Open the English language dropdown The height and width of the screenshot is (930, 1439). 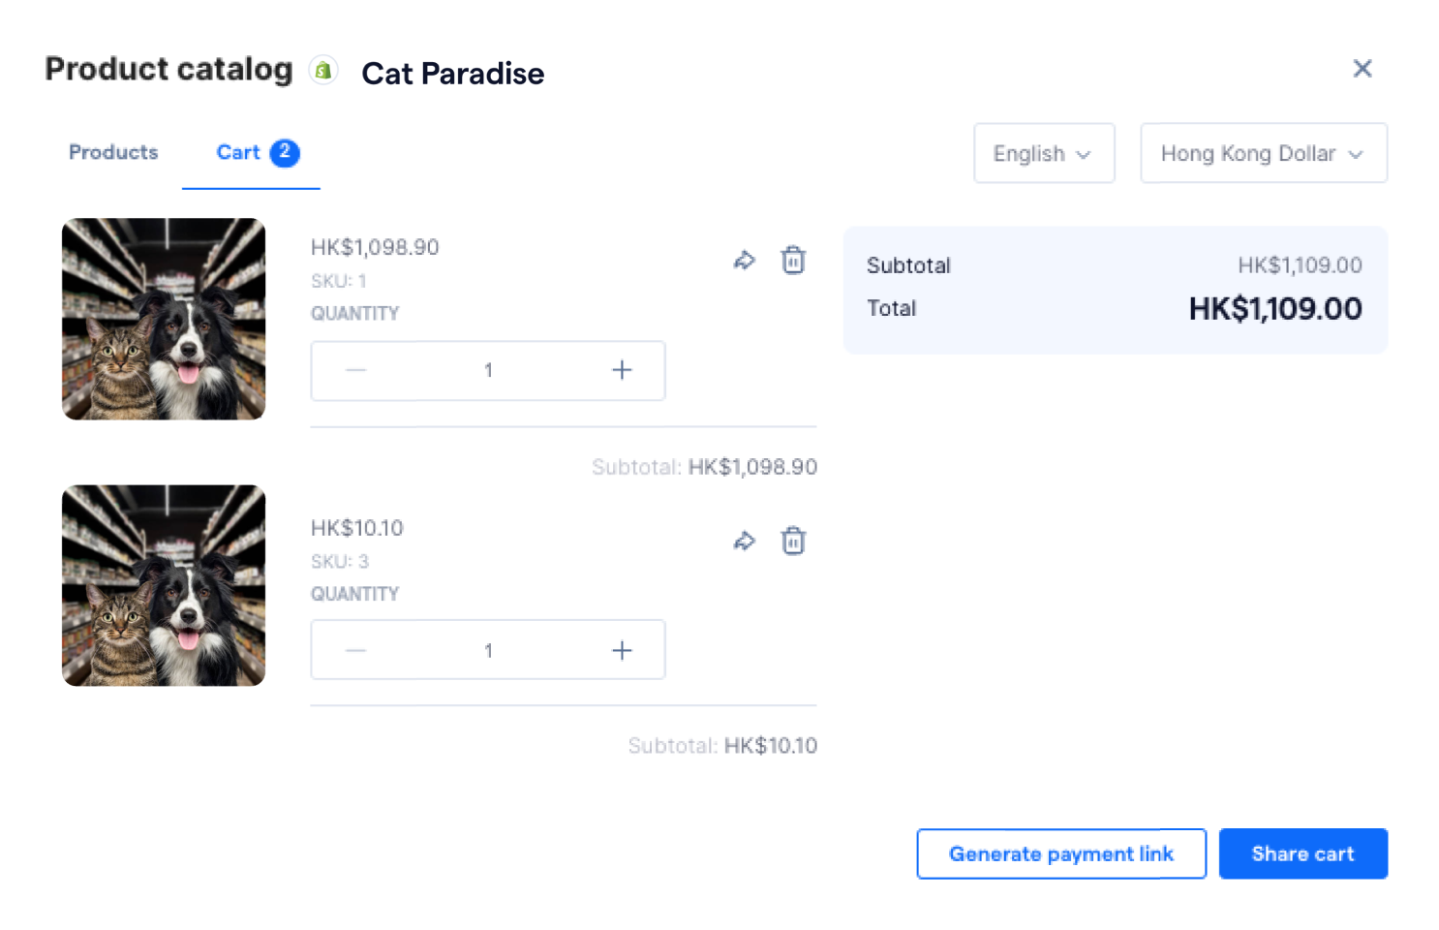[1044, 153]
